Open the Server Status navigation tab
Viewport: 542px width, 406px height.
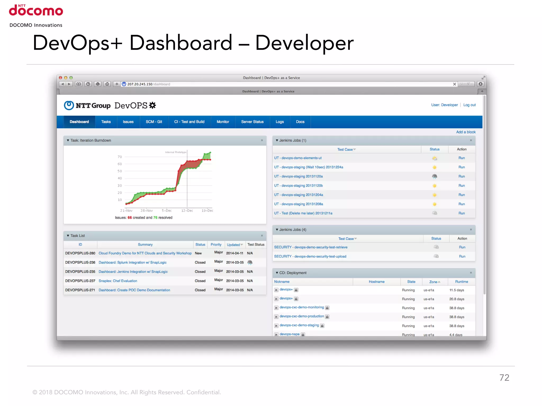252,122
